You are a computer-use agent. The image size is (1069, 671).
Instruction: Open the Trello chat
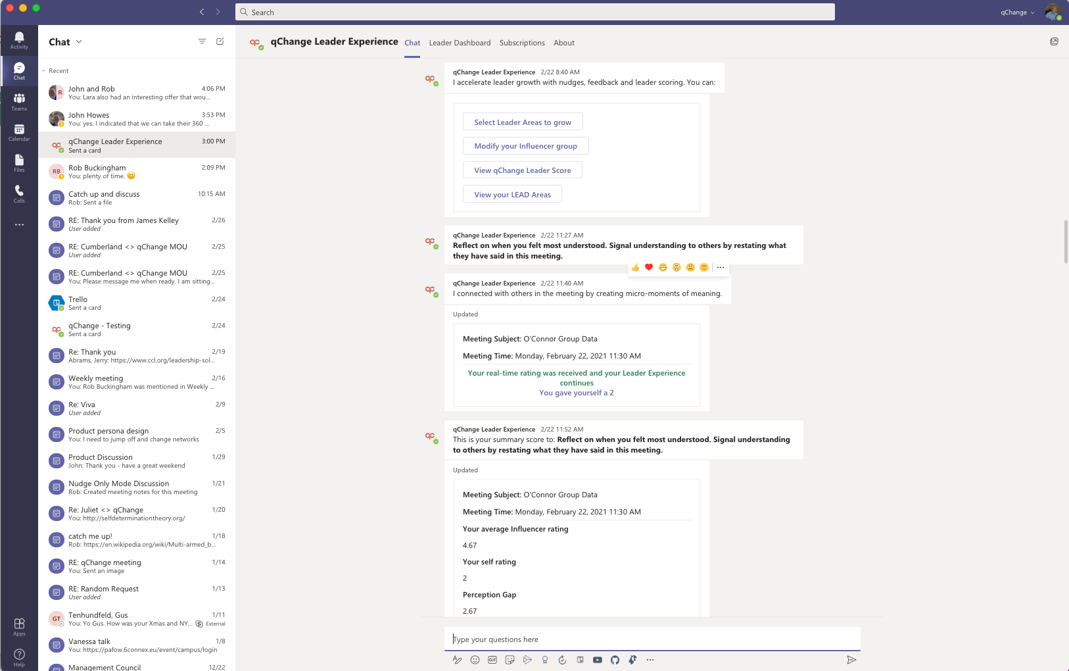[137, 303]
